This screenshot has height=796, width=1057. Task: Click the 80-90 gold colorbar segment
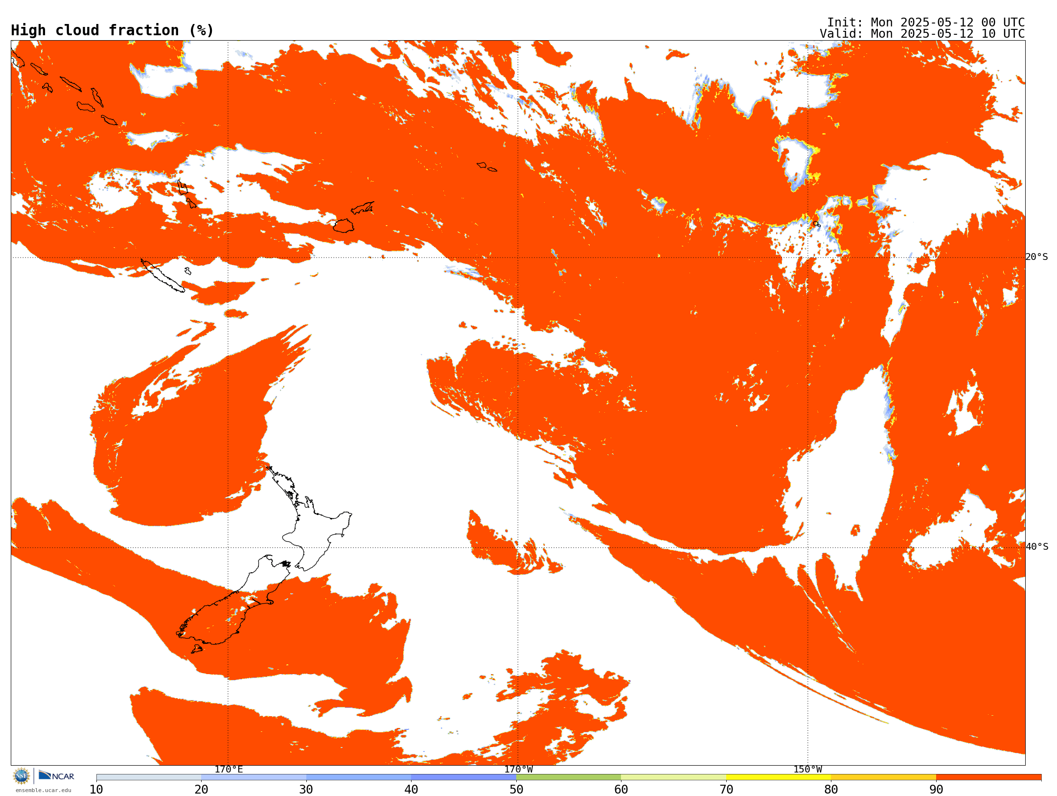(x=884, y=777)
